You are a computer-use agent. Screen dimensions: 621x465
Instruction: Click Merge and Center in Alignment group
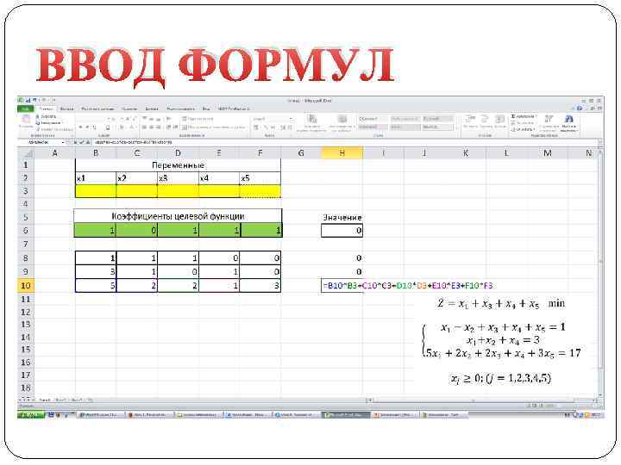click(x=214, y=127)
